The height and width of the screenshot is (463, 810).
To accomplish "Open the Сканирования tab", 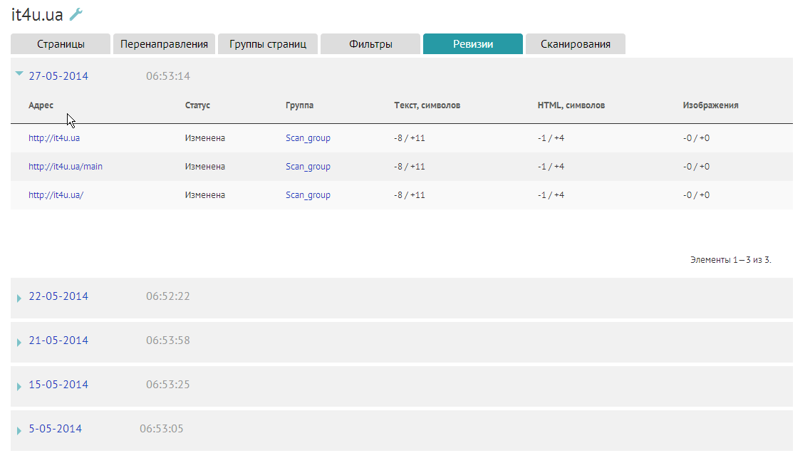I will click(x=575, y=44).
